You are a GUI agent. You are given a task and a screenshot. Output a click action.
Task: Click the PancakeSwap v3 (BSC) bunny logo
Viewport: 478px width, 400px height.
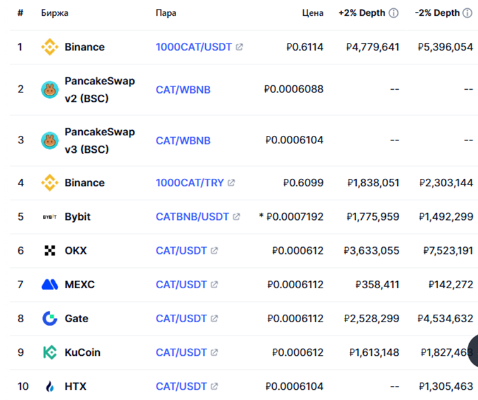[x=50, y=141]
